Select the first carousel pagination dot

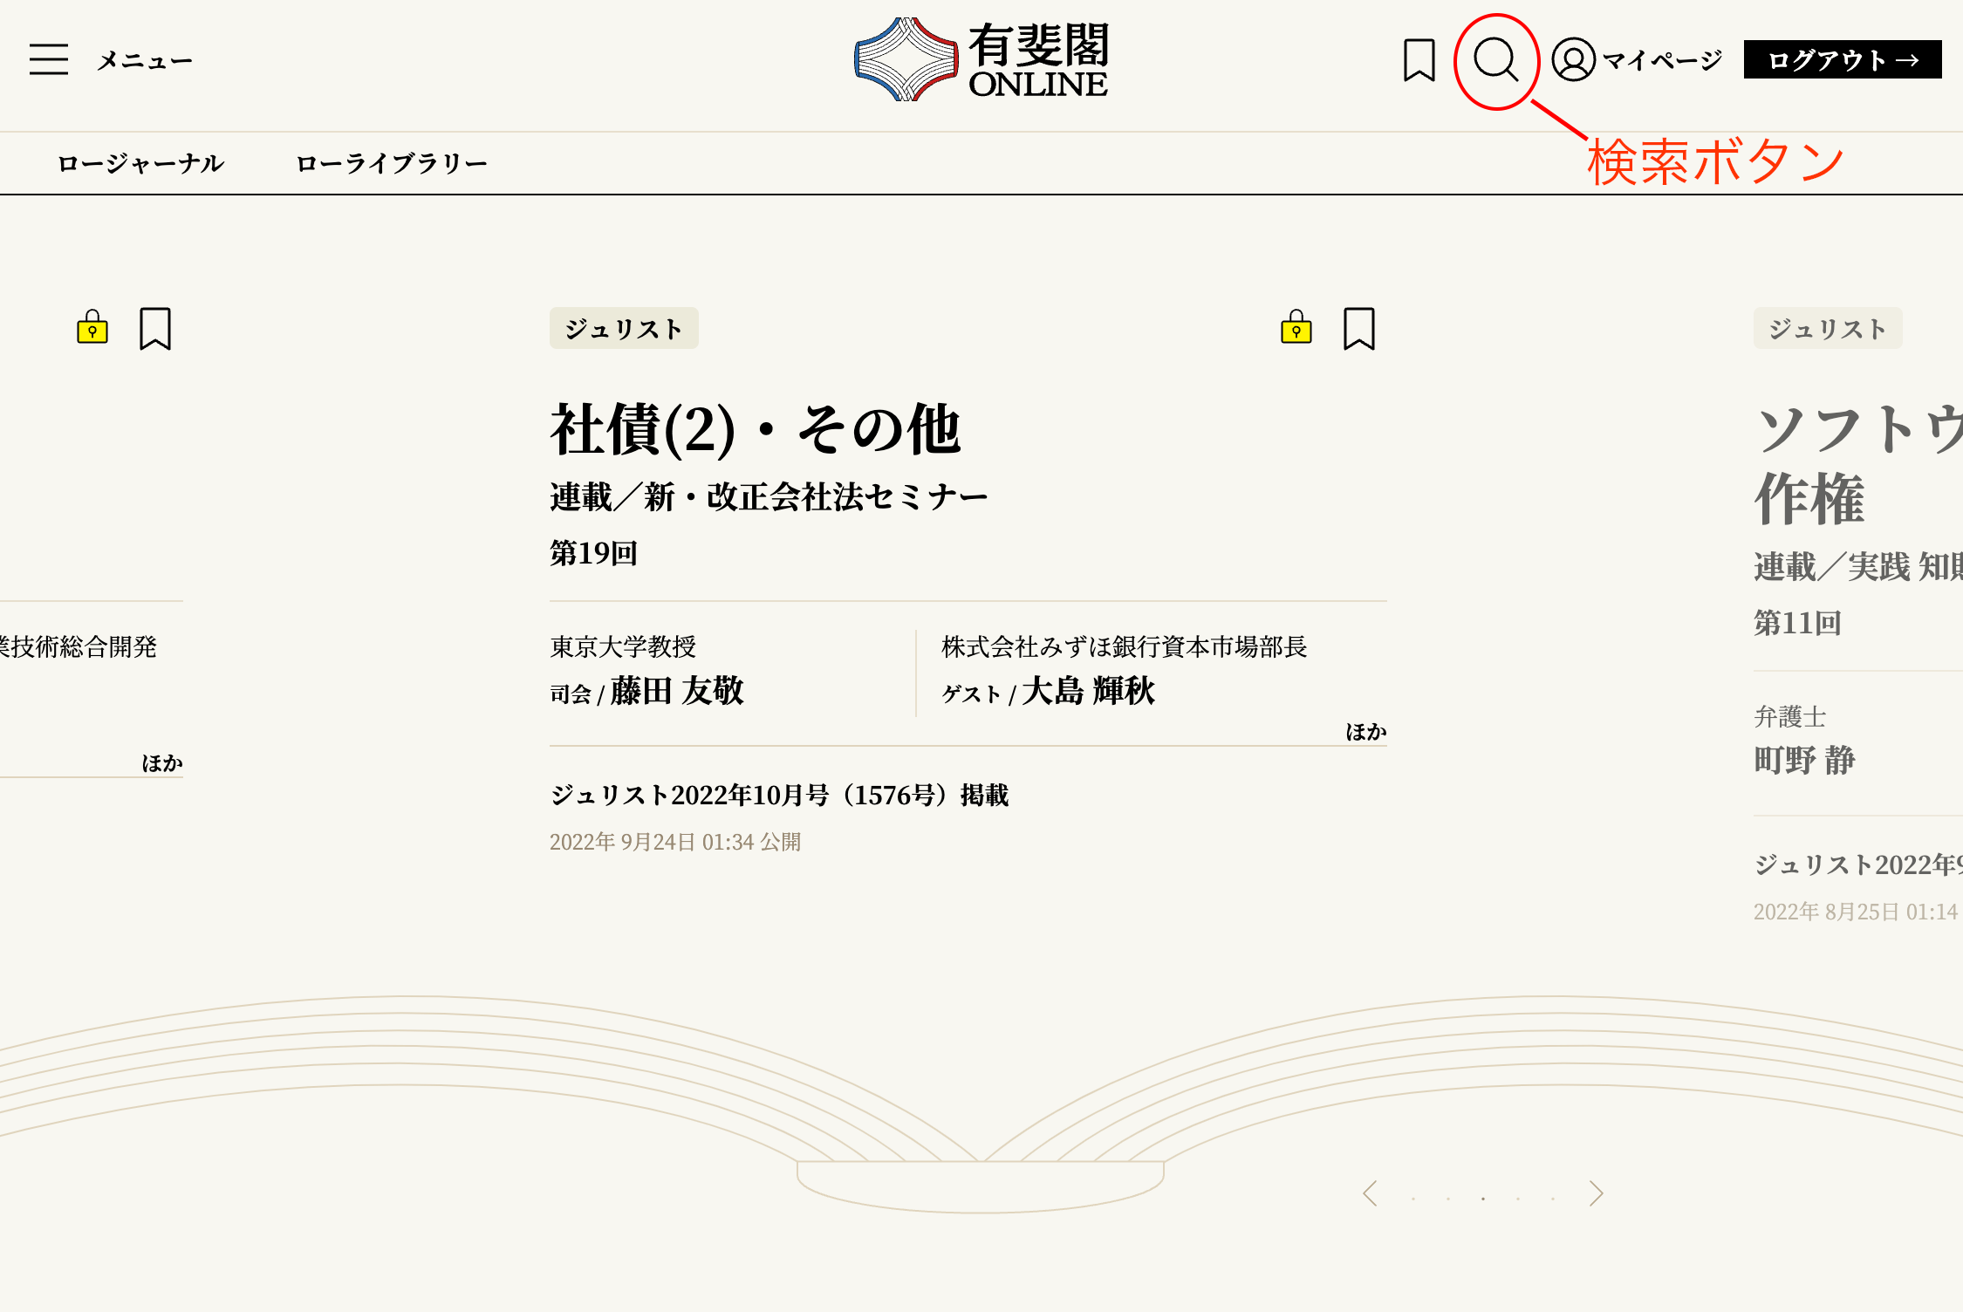(x=1413, y=1199)
